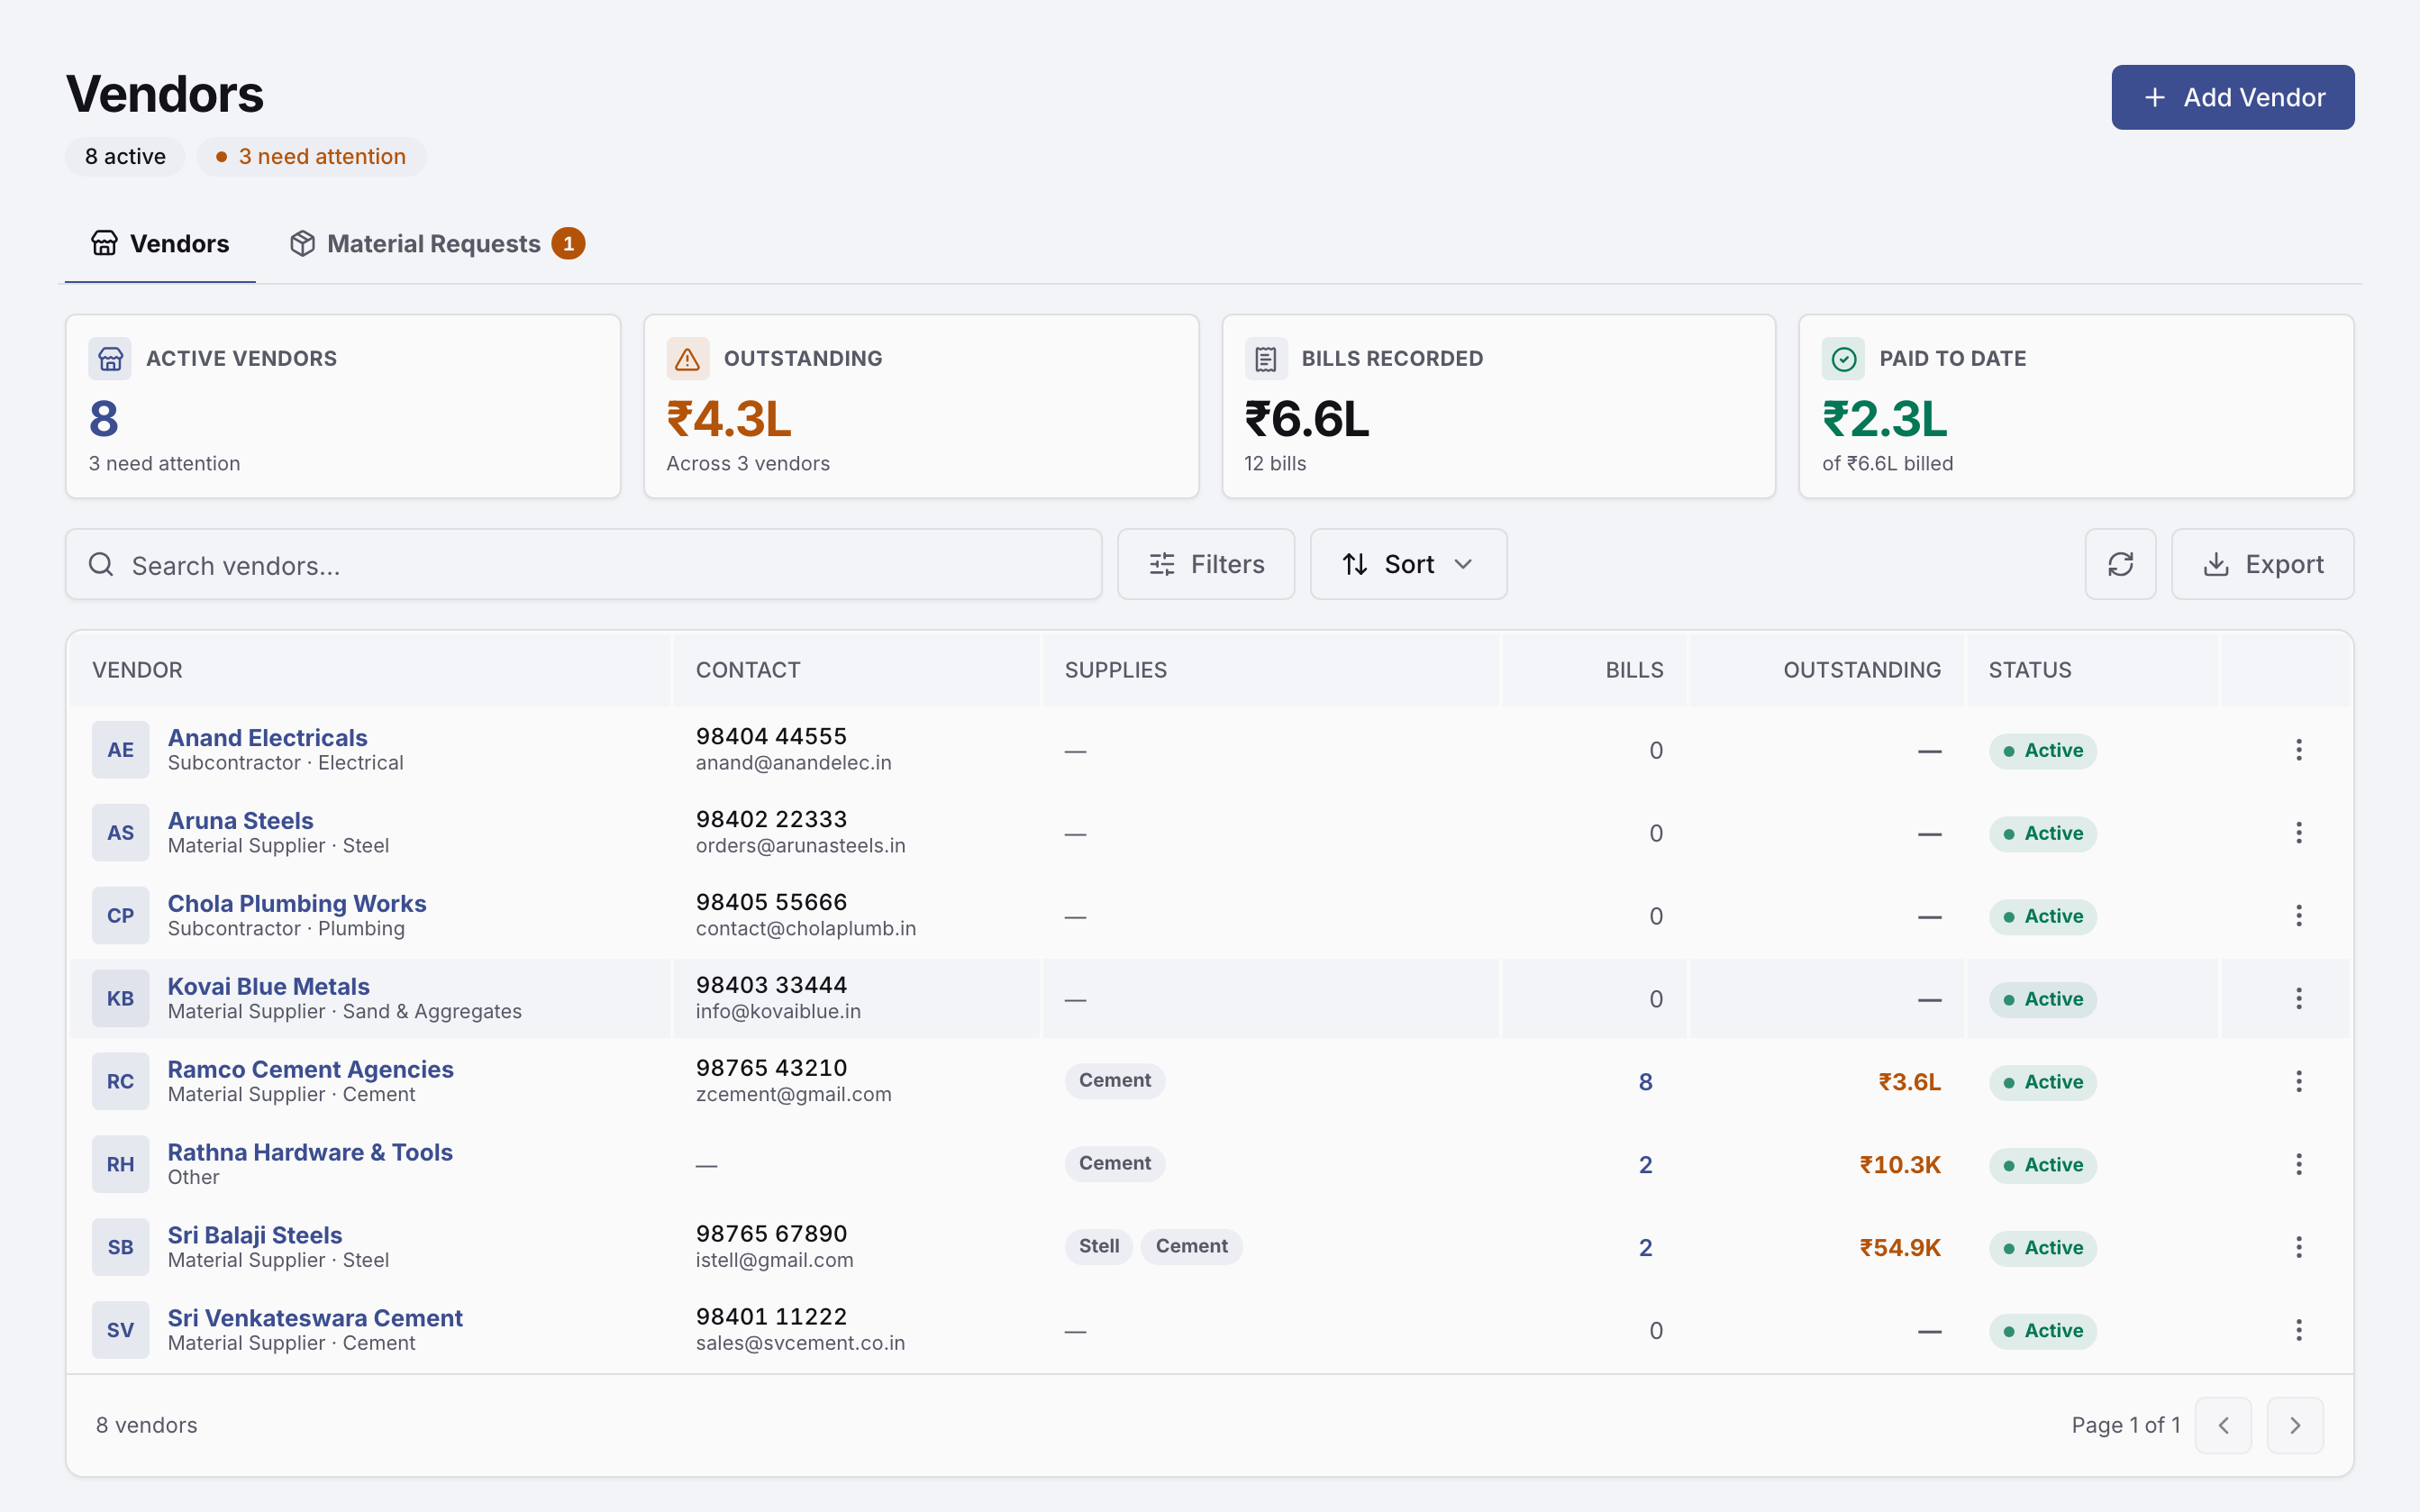The height and width of the screenshot is (1512, 2420).
Task: Click phone number 98765 43210
Action: (x=770, y=1068)
